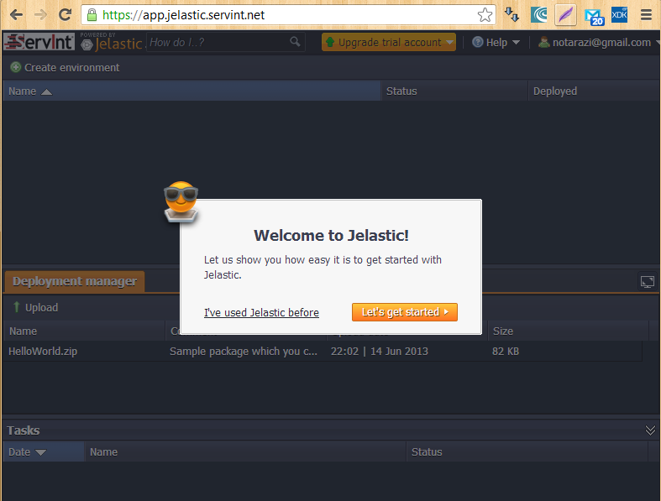Screen dimensions: 661x501
Task: Select the HelloWorld.zip file row
Action: point(323,352)
